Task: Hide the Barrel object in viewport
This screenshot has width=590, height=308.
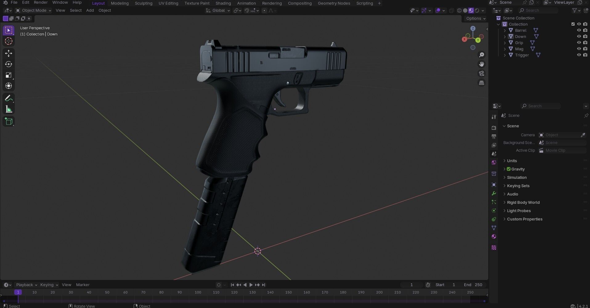Action: point(579,30)
